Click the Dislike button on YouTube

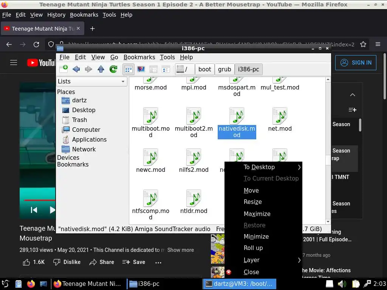tap(67, 262)
